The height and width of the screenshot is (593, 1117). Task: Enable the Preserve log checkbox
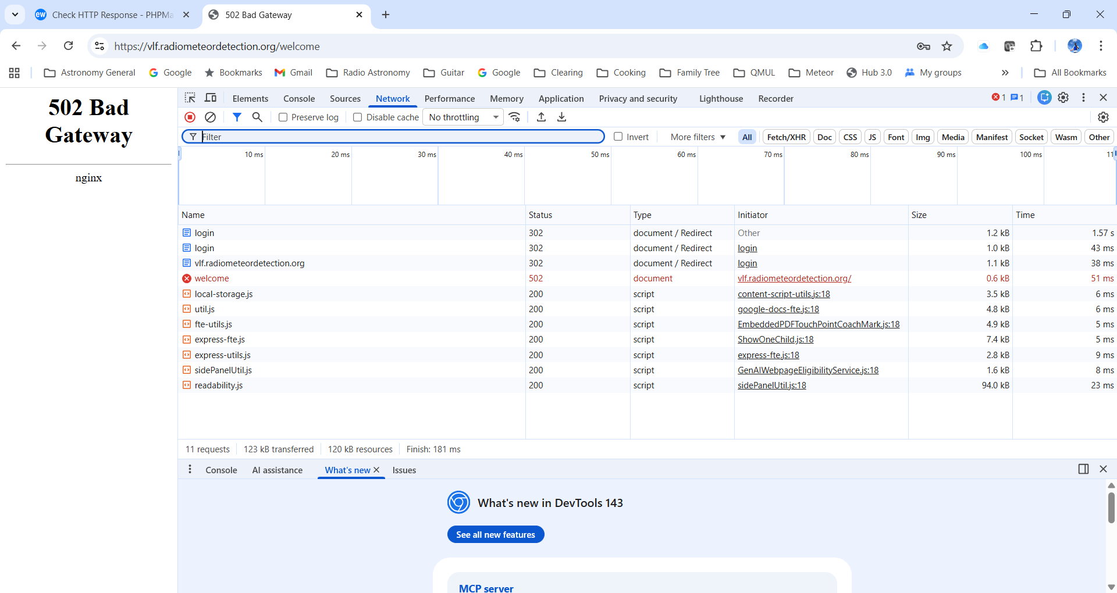(283, 117)
